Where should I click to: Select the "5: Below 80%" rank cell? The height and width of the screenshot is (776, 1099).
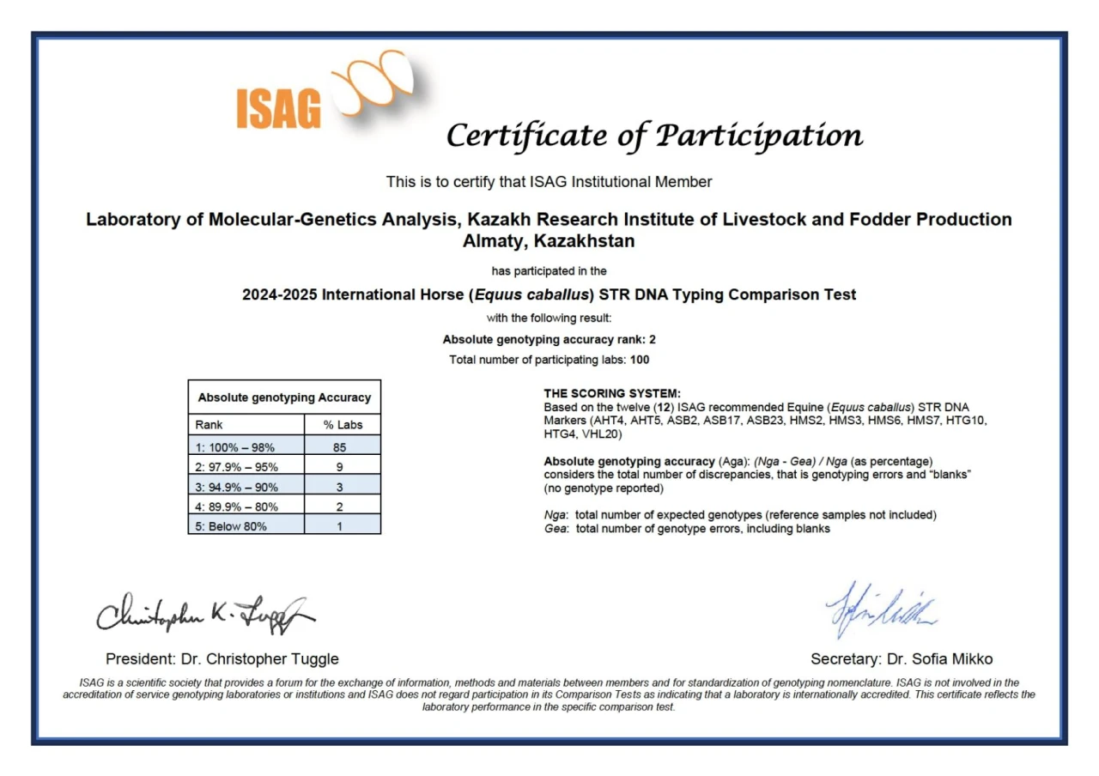(x=246, y=524)
